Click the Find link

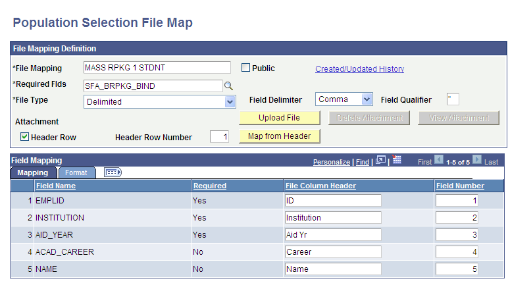(x=363, y=162)
